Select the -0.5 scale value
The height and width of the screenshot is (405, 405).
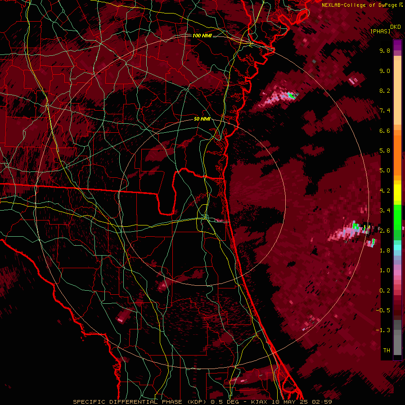[383, 310]
